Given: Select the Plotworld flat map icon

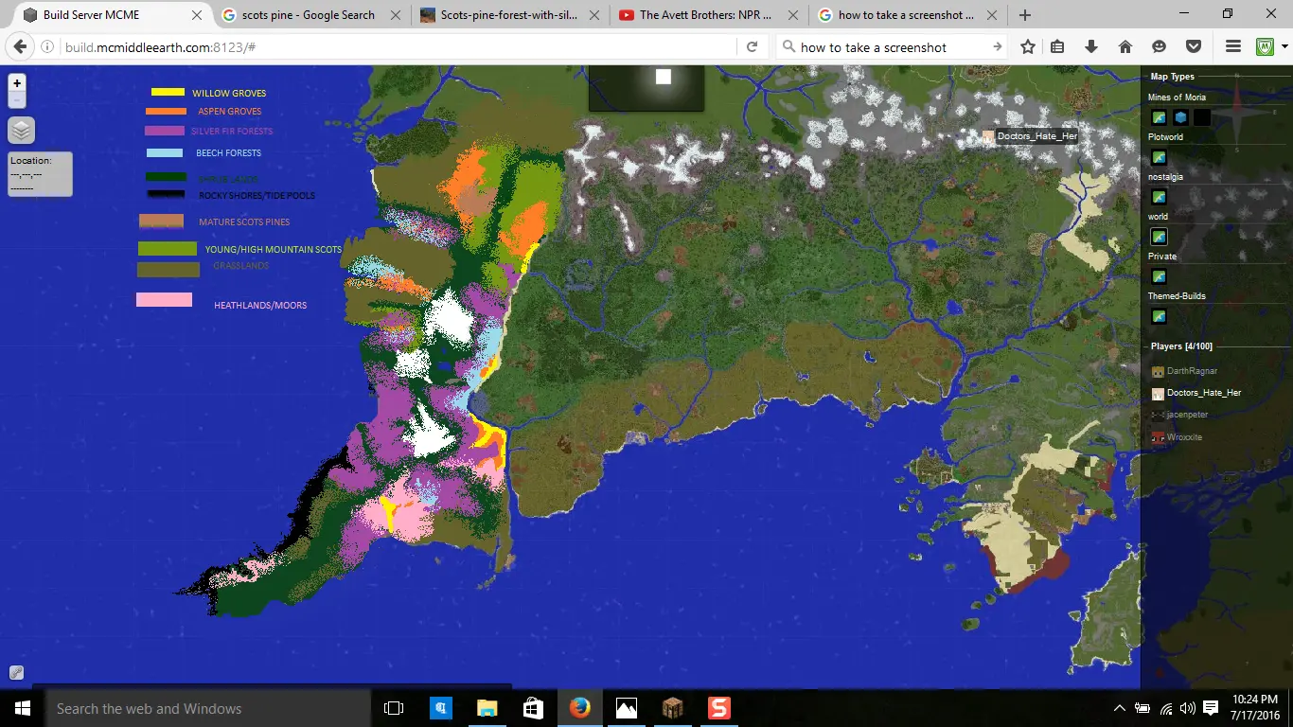Looking at the screenshot, I should 1159,157.
